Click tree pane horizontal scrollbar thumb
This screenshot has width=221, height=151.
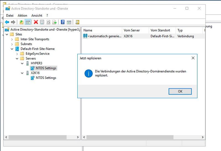pyautogui.click(x=38, y=137)
